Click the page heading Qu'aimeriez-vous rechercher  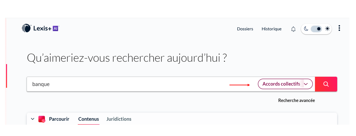pyautogui.click(x=127, y=58)
